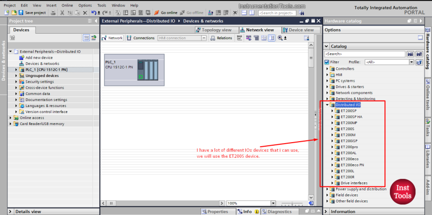The height and width of the screenshot is (215, 432).
Task: Click the catalog search down icon
Action: click(410, 54)
